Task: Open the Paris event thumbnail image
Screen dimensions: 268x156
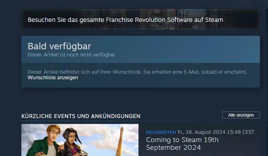Action: 80,140
